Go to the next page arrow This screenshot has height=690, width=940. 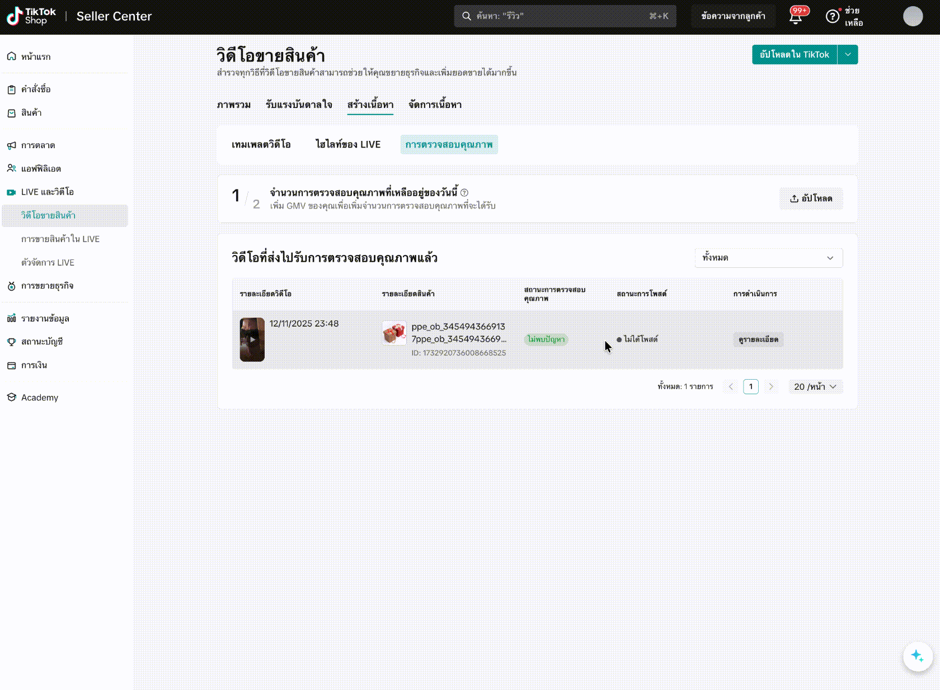[771, 387]
